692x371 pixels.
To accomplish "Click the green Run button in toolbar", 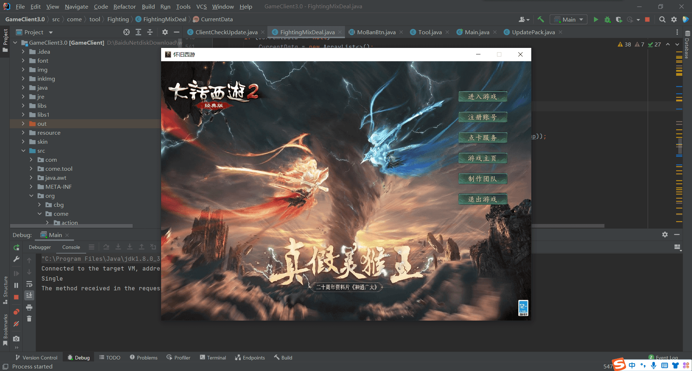I will (x=596, y=19).
